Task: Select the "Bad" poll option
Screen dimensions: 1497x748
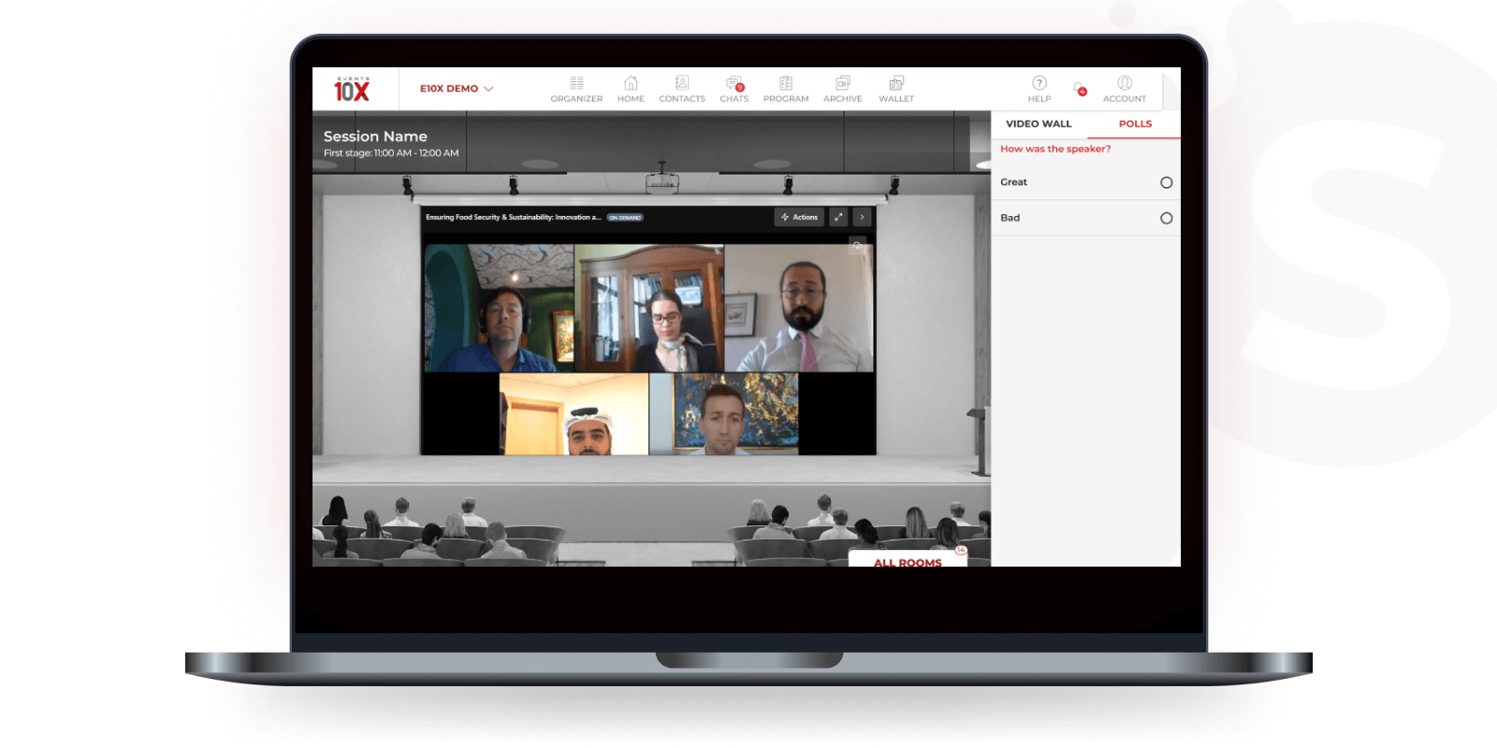Action: pos(1166,218)
